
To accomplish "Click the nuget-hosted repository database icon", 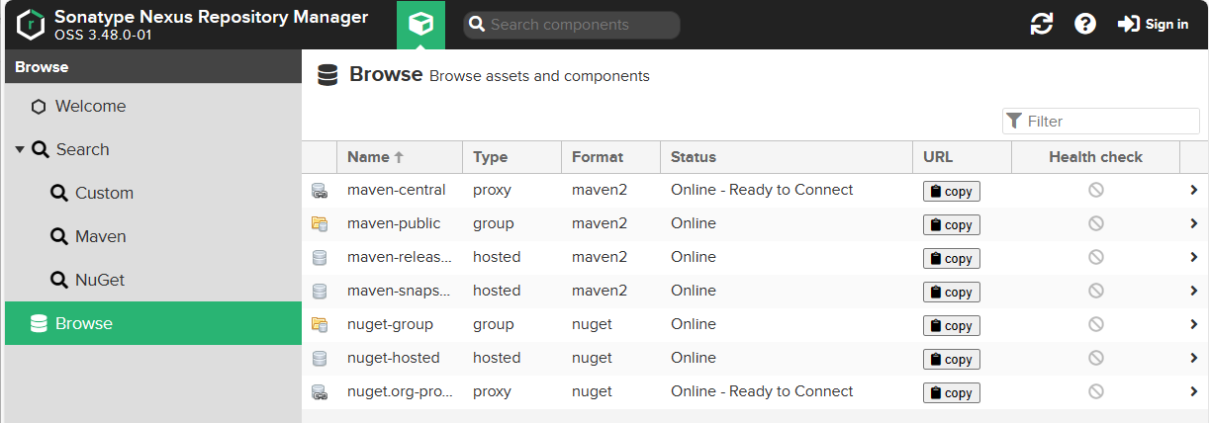I will click(319, 358).
